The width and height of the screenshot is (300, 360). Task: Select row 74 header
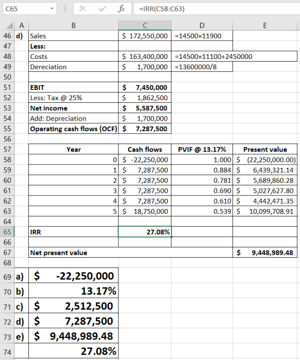pyautogui.click(x=7, y=351)
